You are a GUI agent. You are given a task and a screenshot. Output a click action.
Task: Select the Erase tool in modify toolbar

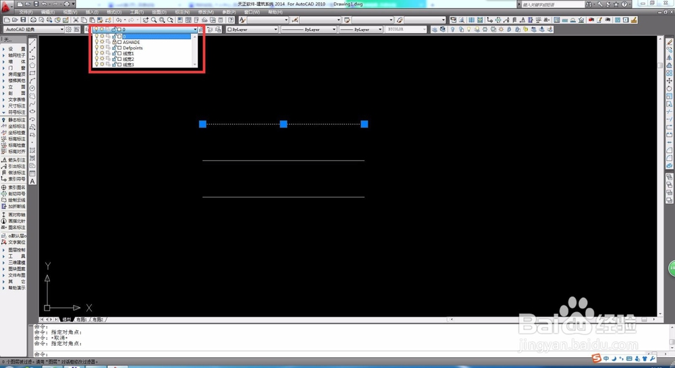670,42
